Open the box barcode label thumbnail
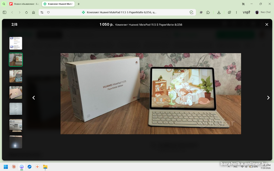Screen dimensions: 274x171 pyautogui.click(x=16, y=125)
